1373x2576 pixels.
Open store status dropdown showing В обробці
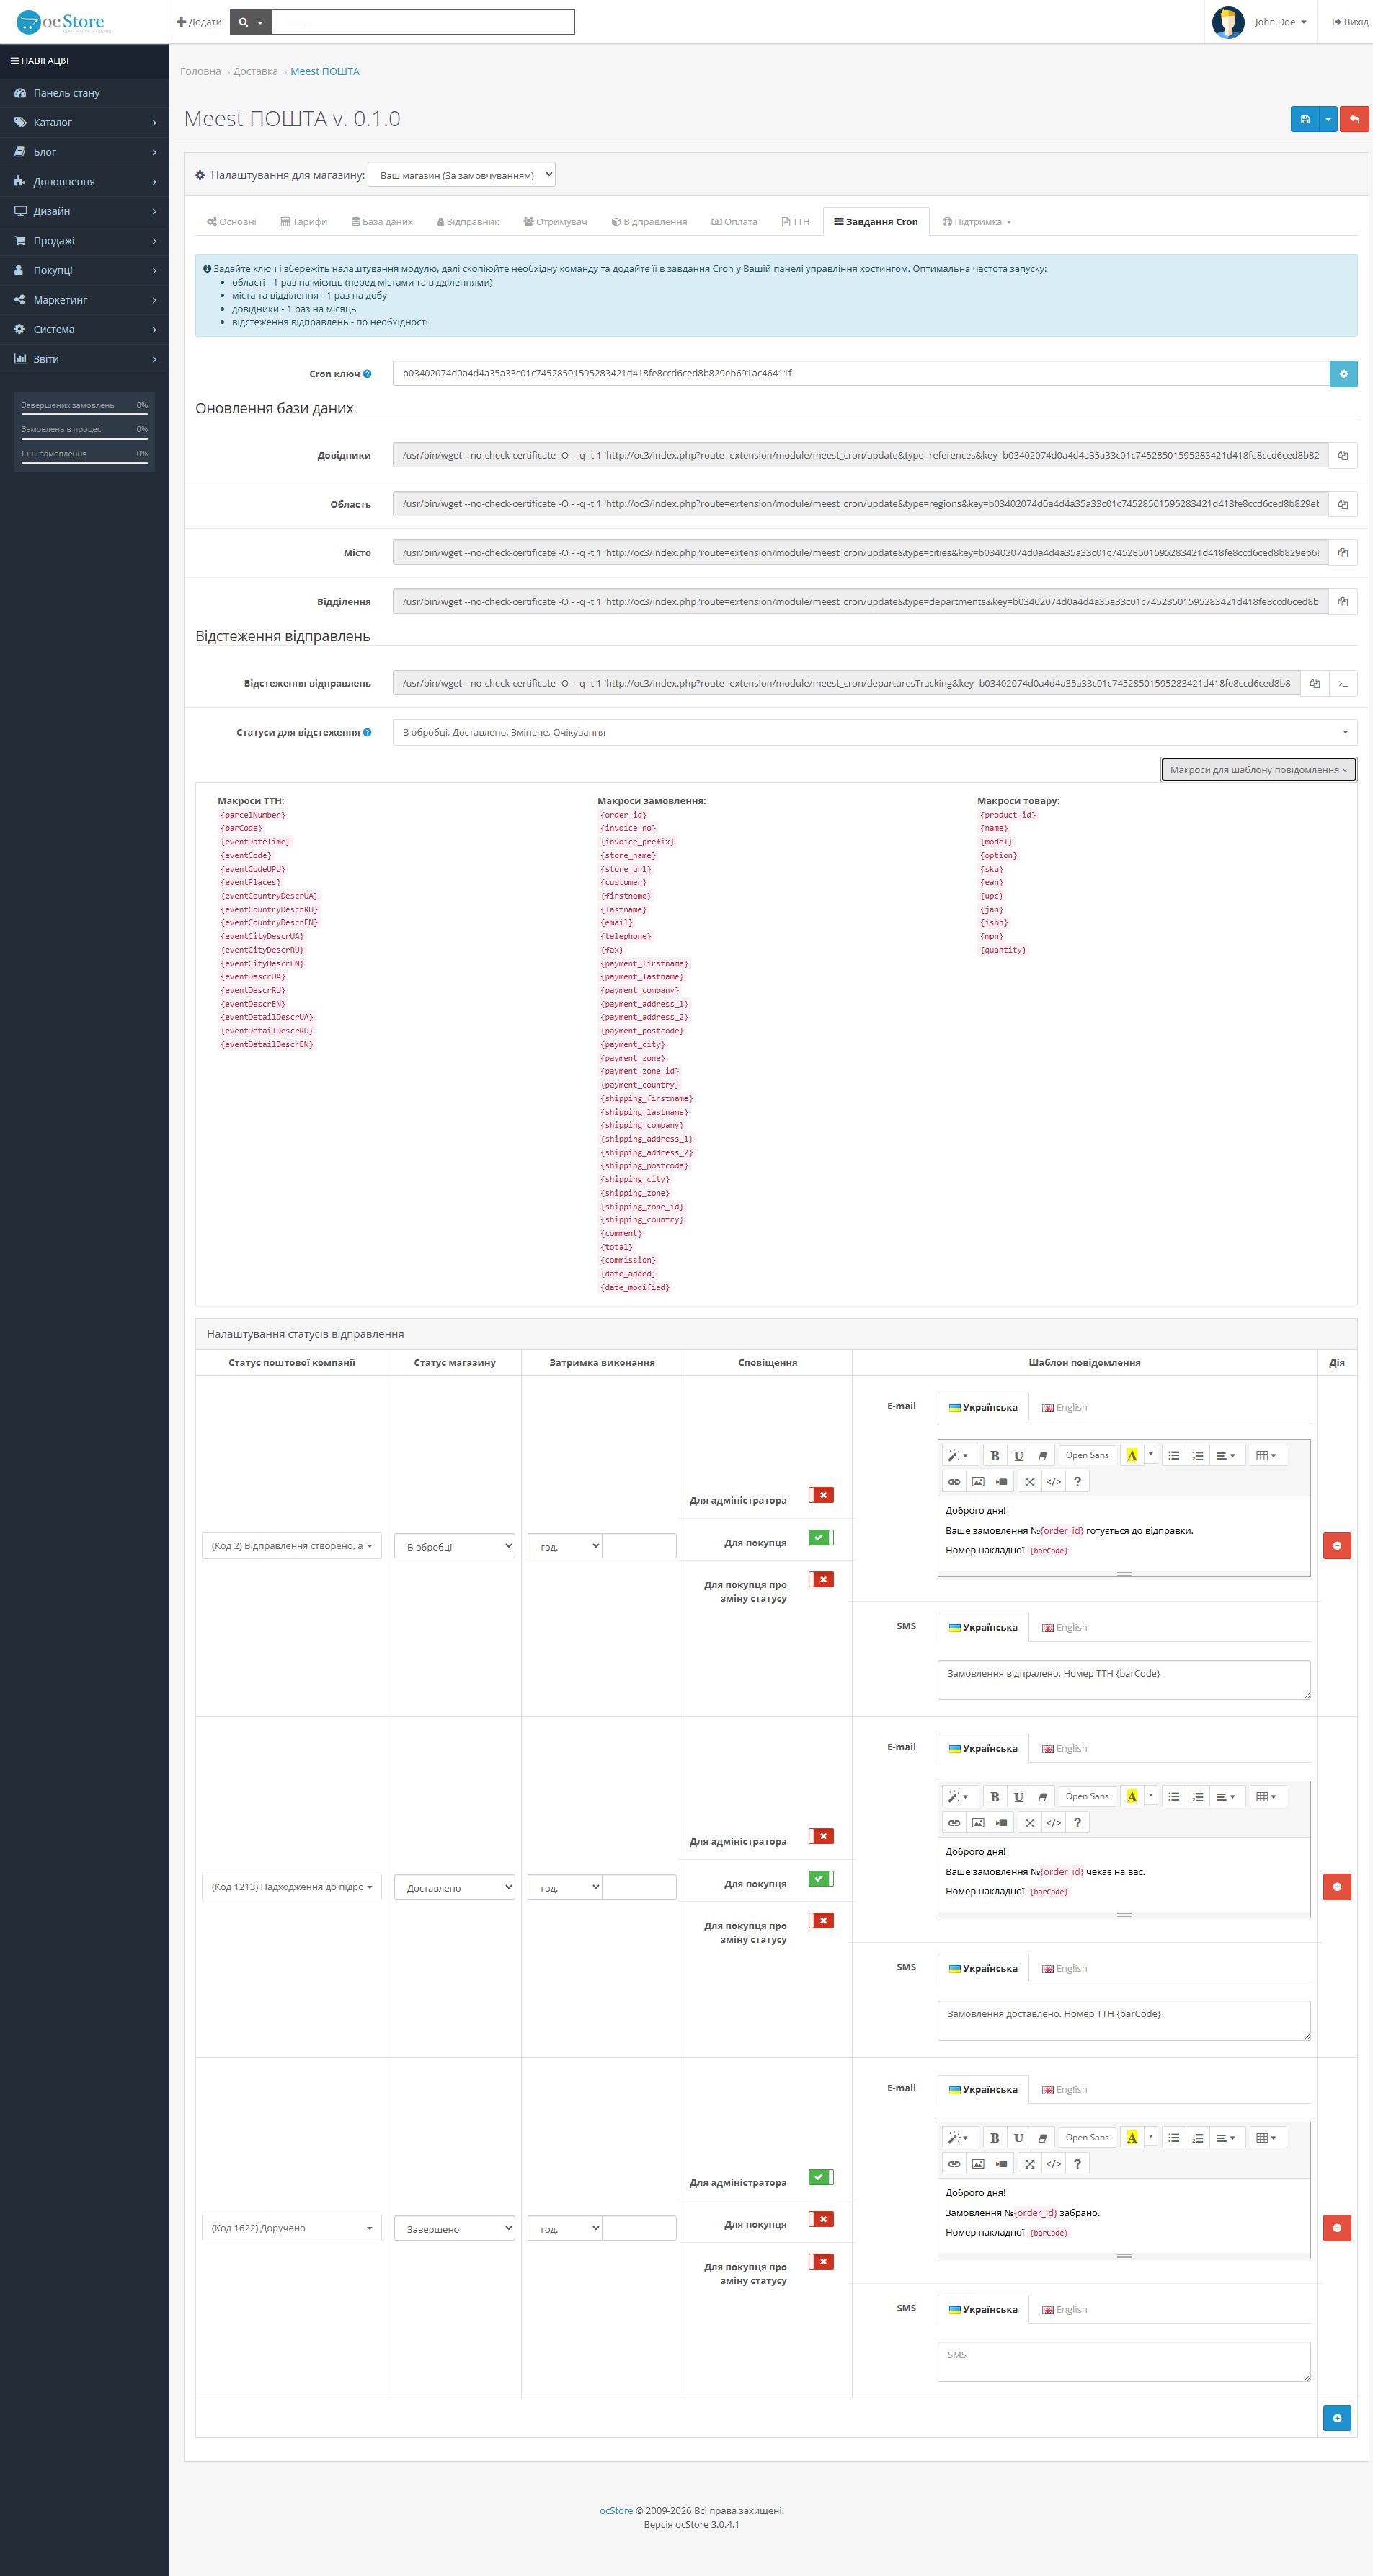point(455,1546)
